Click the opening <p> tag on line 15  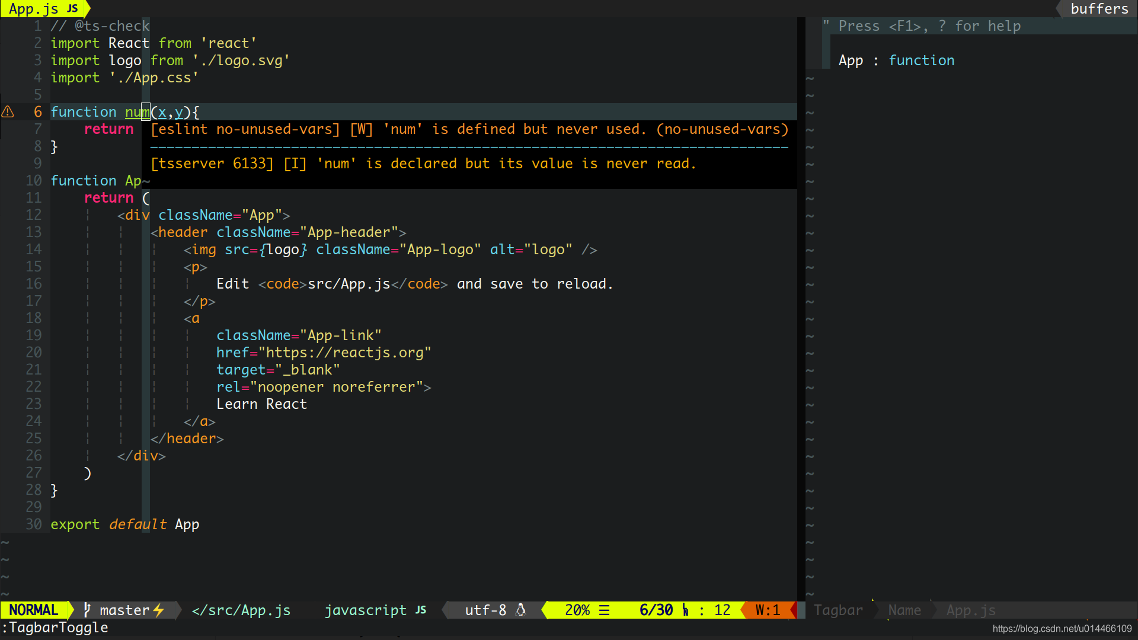pos(196,267)
